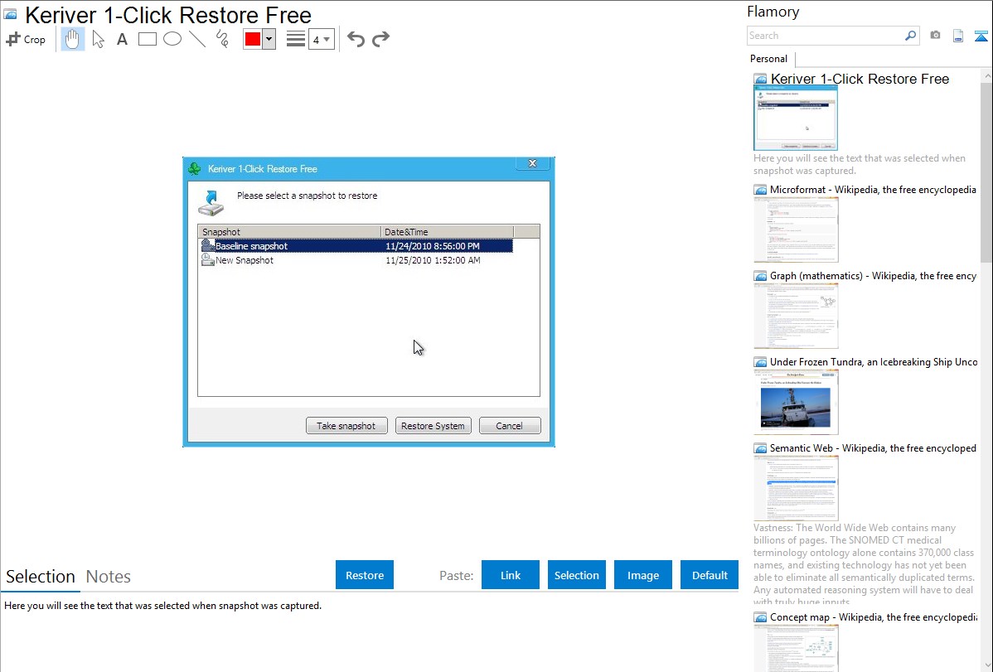Viewport: 993px width, 672px height.
Task: Activate the hand pan tool
Action: tap(72, 39)
